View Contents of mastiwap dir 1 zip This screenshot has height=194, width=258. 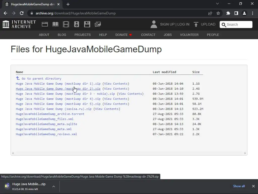tap(116, 84)
